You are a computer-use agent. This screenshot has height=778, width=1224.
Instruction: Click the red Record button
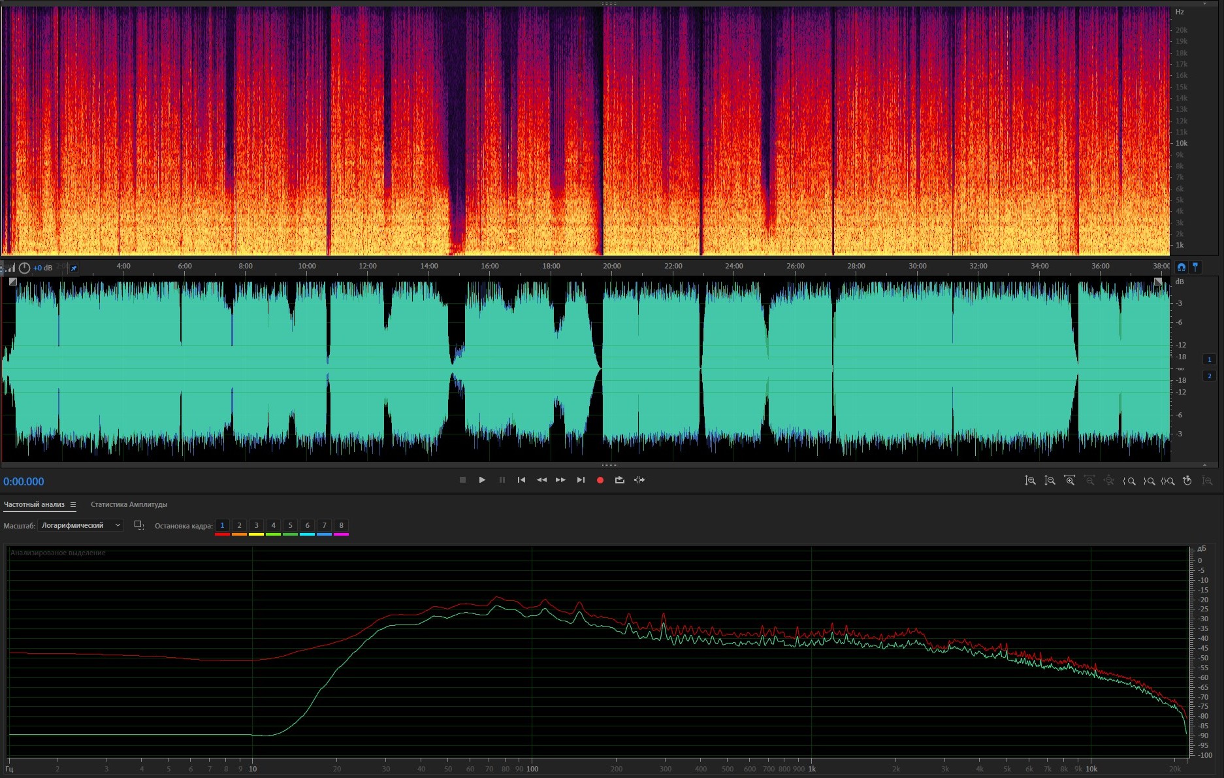(x=600, y=480)
